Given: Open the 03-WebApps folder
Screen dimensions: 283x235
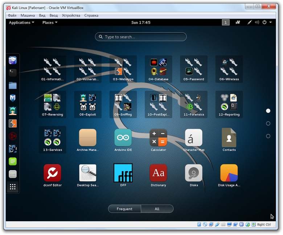Looking at the screenshot, I should 123,69.
